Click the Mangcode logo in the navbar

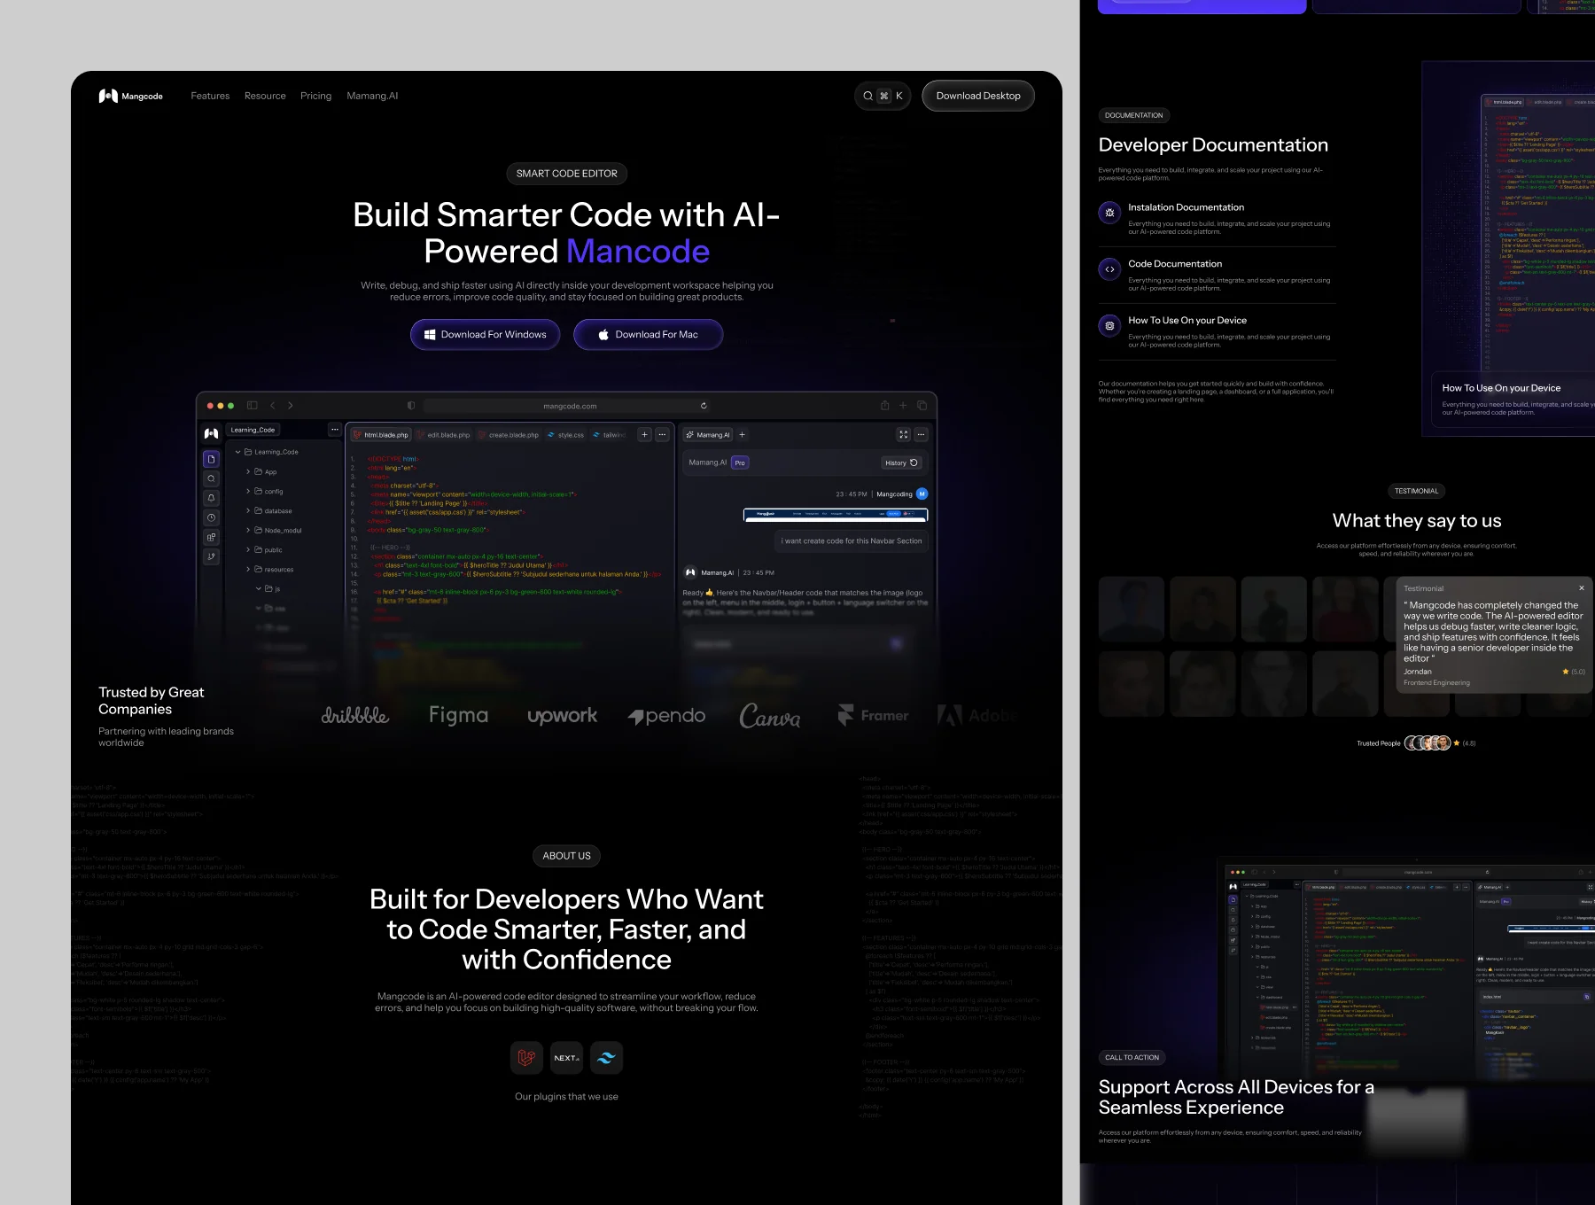click(130, 96)
